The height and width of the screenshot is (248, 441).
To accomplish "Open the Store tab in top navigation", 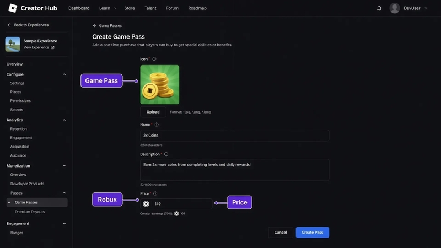I will (130, 8).
